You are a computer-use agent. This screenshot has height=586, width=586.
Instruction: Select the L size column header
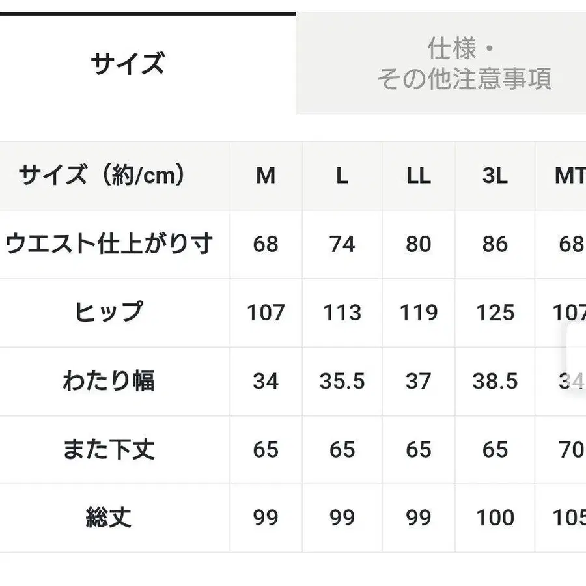coord(341,176)
